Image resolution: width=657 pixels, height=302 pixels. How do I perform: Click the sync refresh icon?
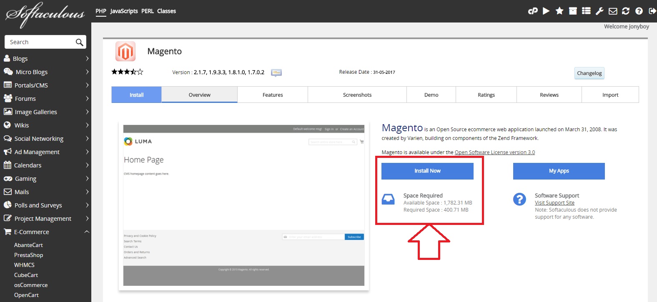[626, 11]
